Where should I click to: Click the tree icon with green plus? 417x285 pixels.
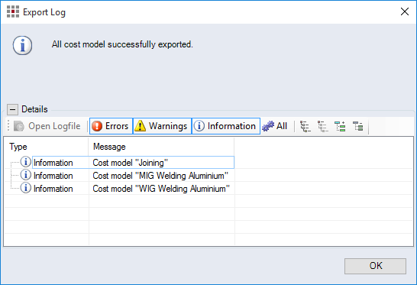(x=340, y=126)
